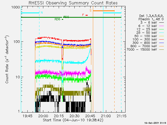Click the '21:00' time axis label

(106, 116)
